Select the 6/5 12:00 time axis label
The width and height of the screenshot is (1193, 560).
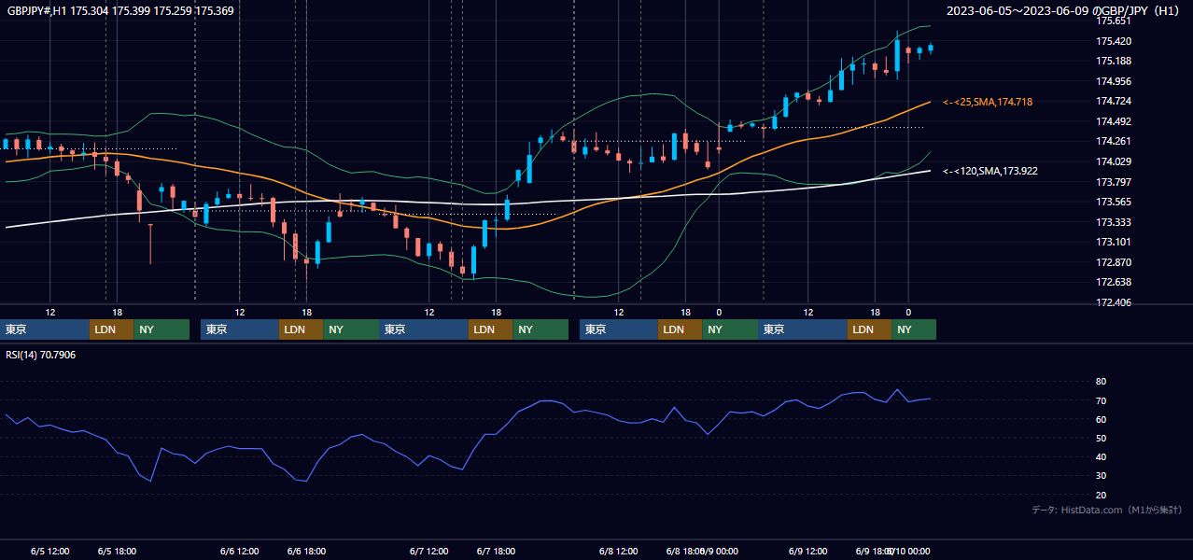50,552
